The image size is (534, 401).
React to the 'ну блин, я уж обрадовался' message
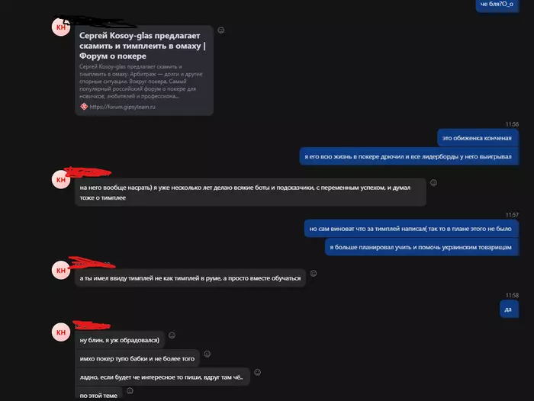tap(172, 335)
